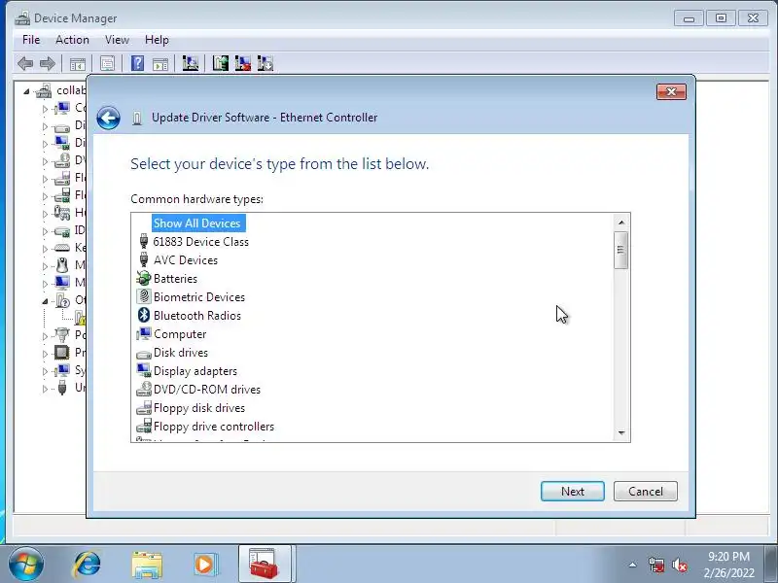Collapse the Other devices question-mark node
778x583 pixels.
pos(45,301)
